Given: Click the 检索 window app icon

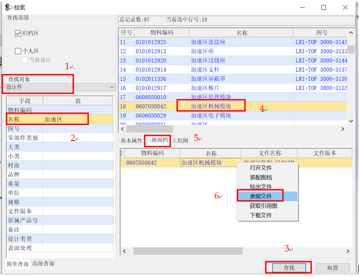Looking at the screenshot, I should [x=8, y=7].
